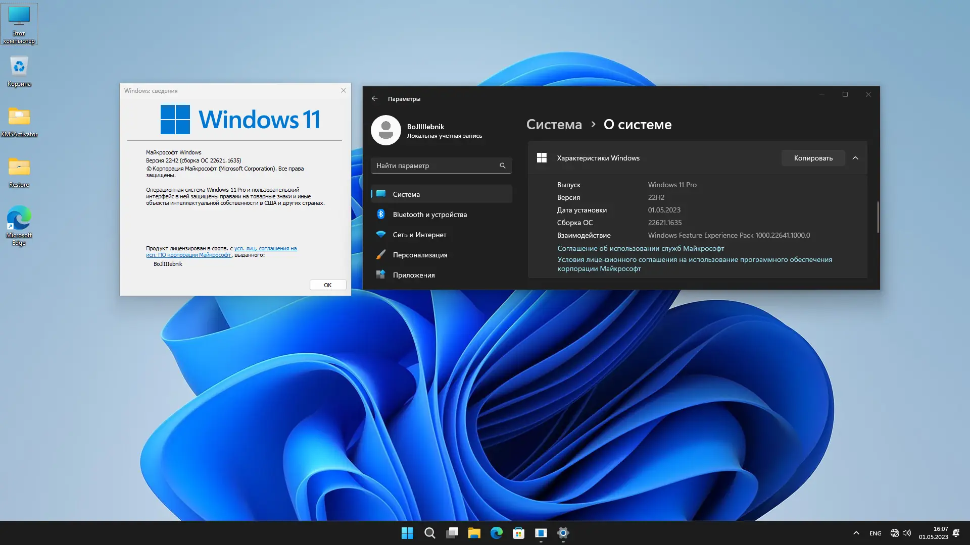Image resolution: width=970 pixels, height=545 pixels.
Task: Click the Task View taskbar icon
Action: tap(452, 533)
